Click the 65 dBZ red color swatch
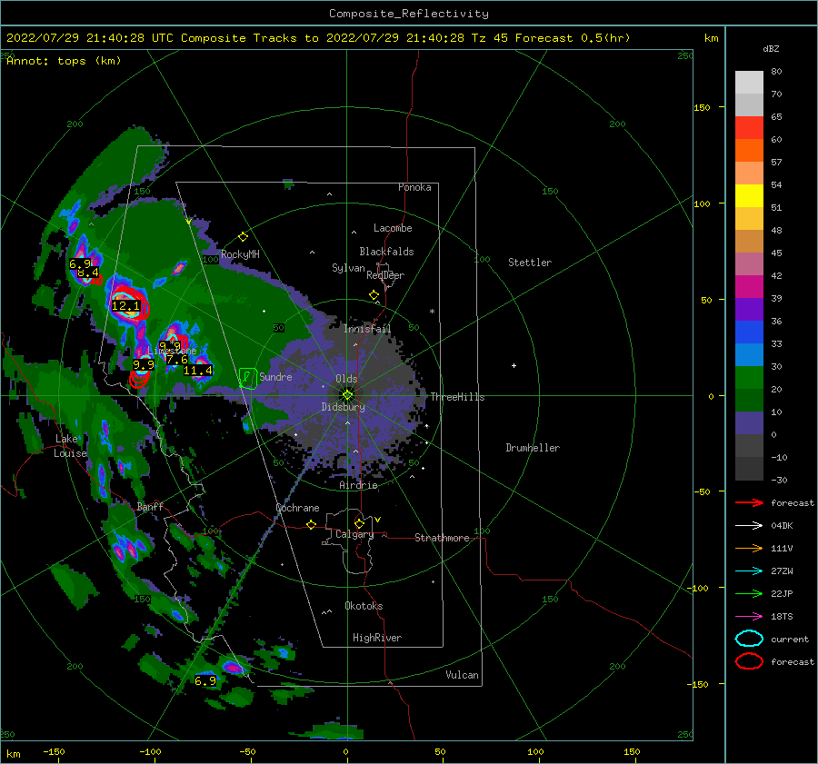818x764 pixels. point(749,128)
